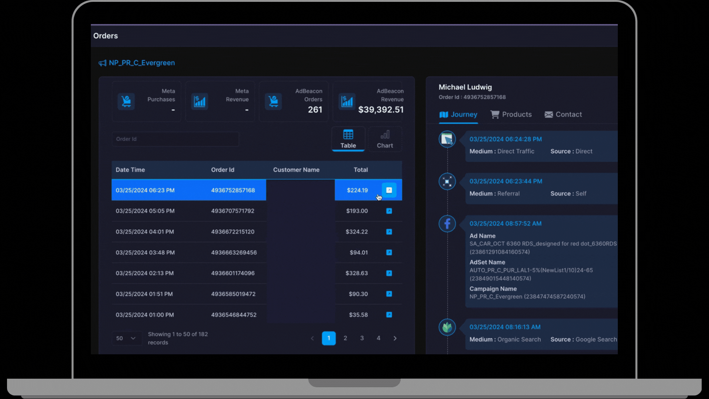Open the Products tab
709x399 pixels.
pos(511,115)
